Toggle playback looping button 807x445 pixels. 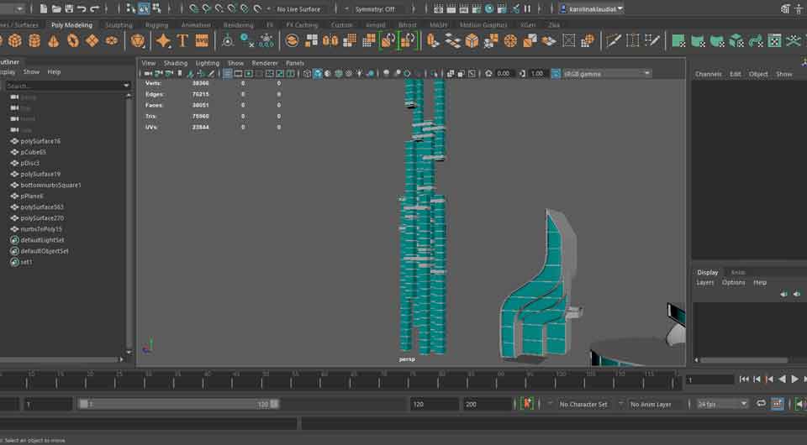click(x=761, y=404)
